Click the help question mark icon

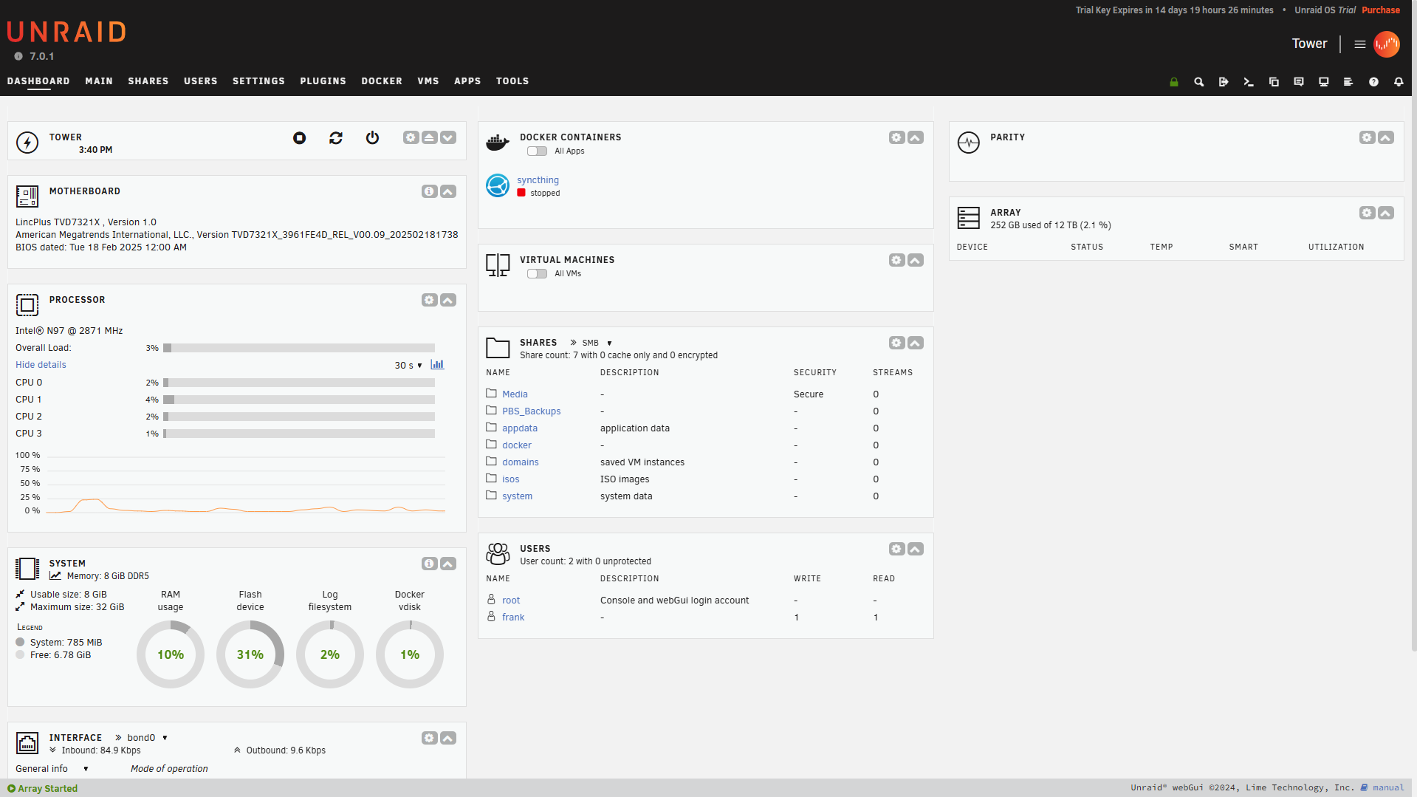pyautogui.click(x=1373, y=82)
